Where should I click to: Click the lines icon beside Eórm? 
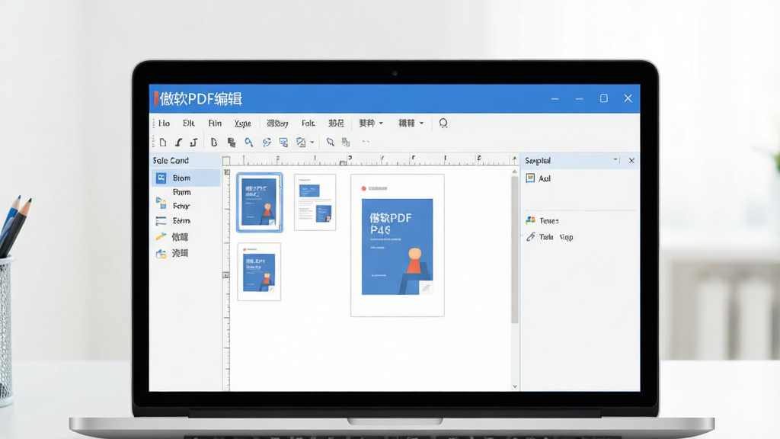(x=161, y=220)
